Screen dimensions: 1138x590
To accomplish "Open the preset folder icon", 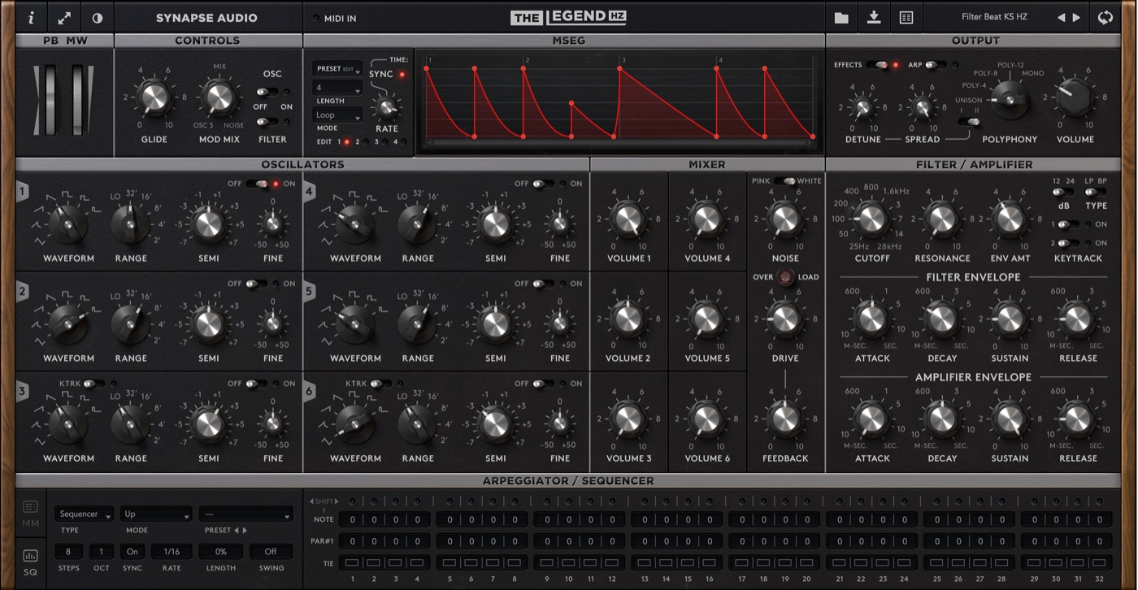I will pos(841,17).
